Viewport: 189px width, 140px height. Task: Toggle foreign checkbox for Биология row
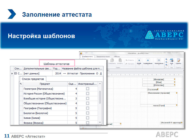point(88,113)
